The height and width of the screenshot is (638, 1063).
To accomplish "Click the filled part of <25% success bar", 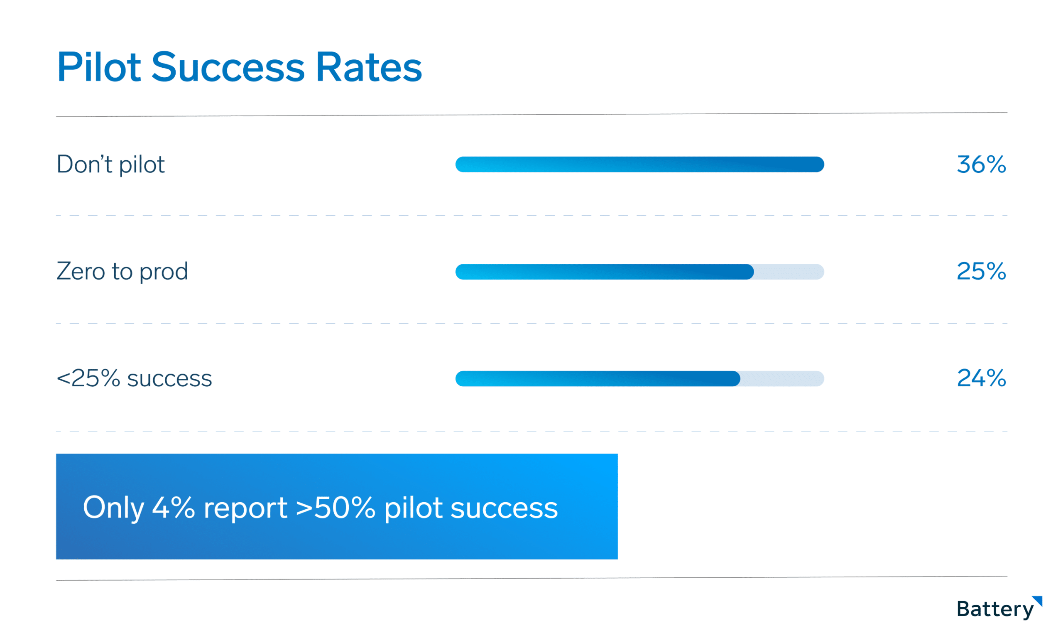I will [597, 379].
